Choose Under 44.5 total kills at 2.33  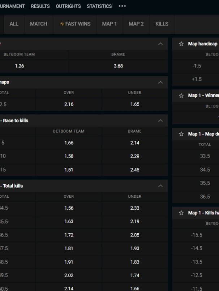click(x=134, y=208)
